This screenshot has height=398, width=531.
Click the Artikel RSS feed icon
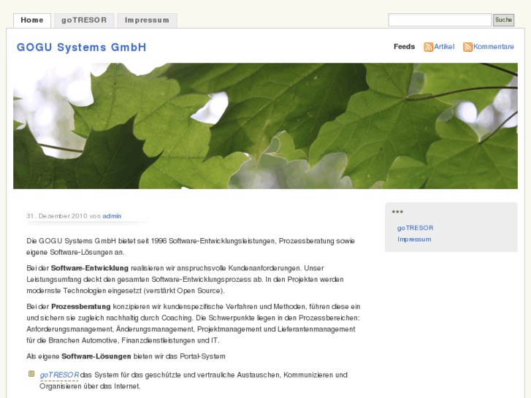pos(429,47)
